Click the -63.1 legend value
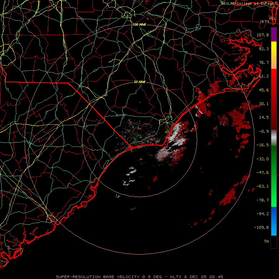Screen dimensions: 279x279 tap(263, 186)
